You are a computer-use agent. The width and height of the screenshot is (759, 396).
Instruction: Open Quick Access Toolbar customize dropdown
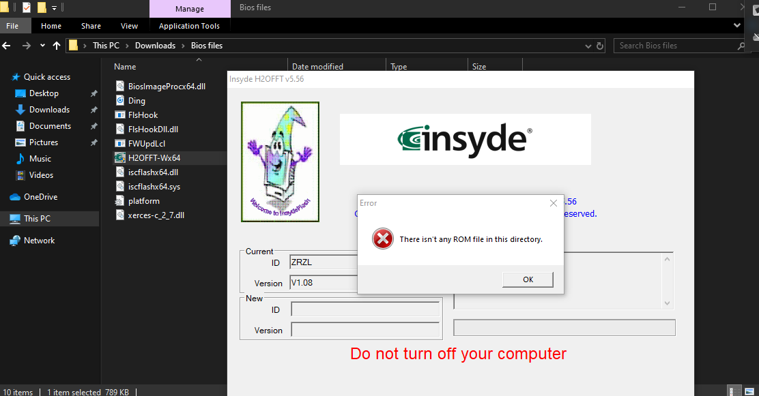point(54,8)
